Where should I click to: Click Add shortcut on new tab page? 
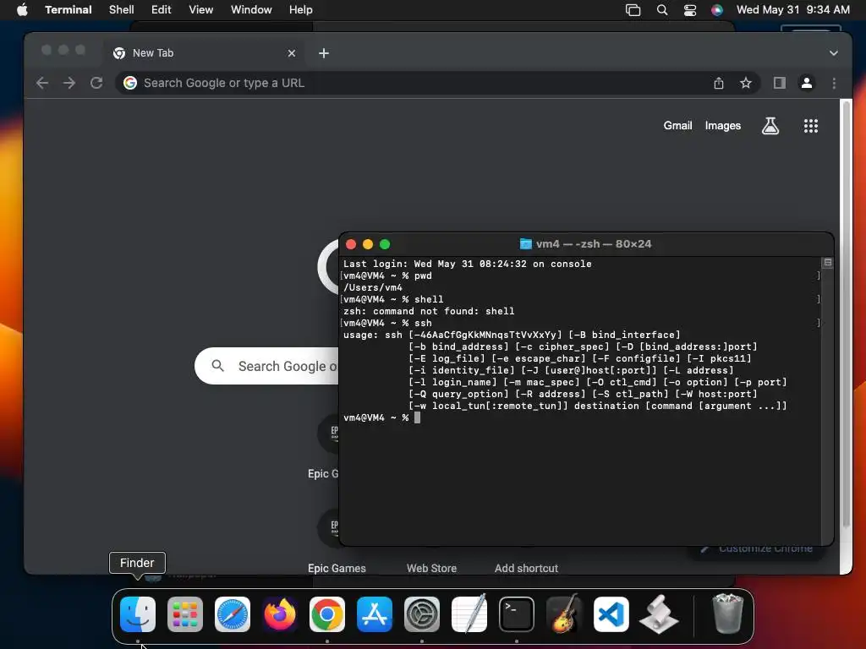point(526,569)
